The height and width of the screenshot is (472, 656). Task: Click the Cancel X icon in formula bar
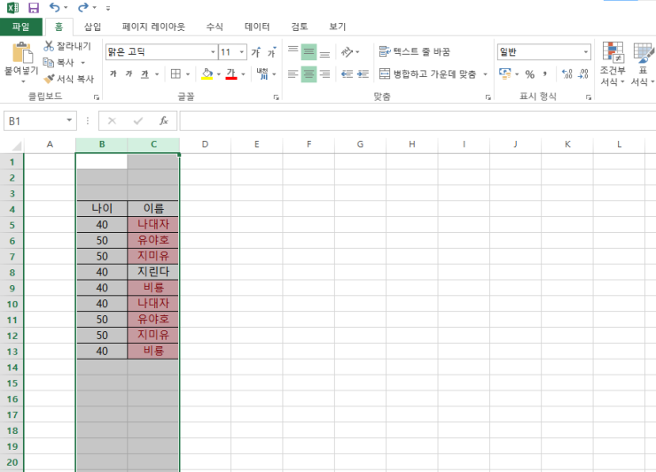point(112,120)
